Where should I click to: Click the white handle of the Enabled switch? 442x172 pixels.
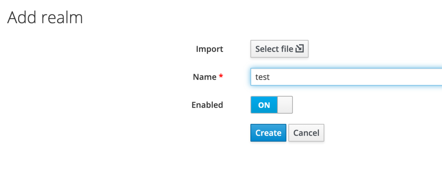point(285,105)
